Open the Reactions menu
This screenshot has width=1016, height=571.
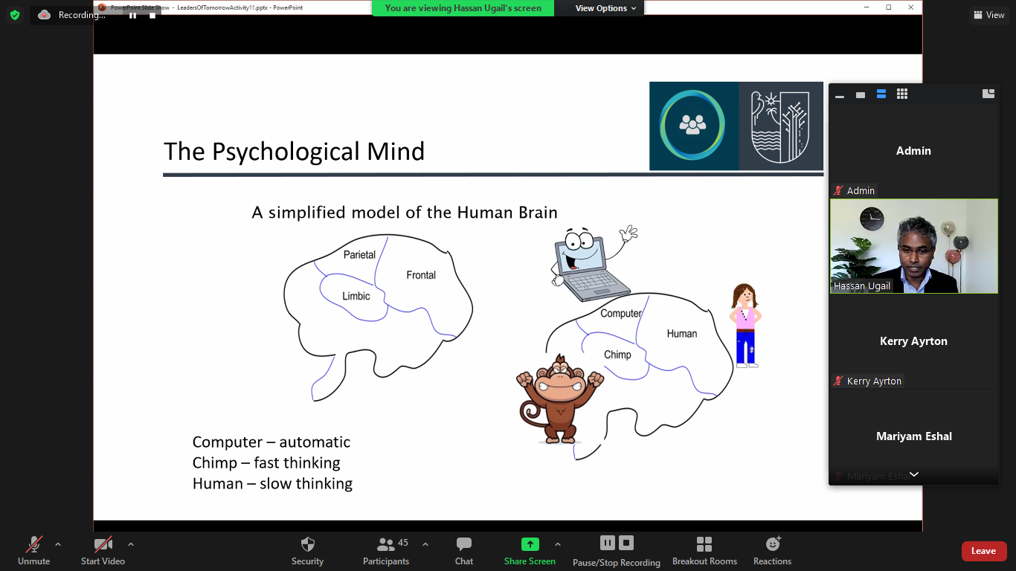[x=772, y=551]
